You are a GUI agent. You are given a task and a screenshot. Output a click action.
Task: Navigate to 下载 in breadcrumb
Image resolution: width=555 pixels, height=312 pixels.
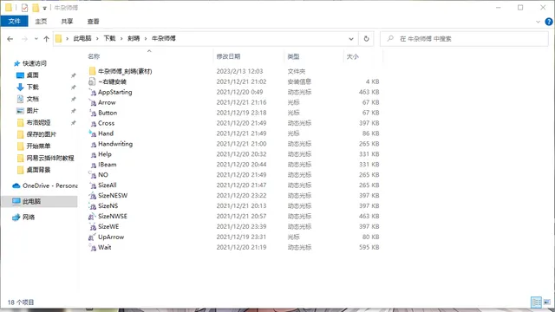109,38
